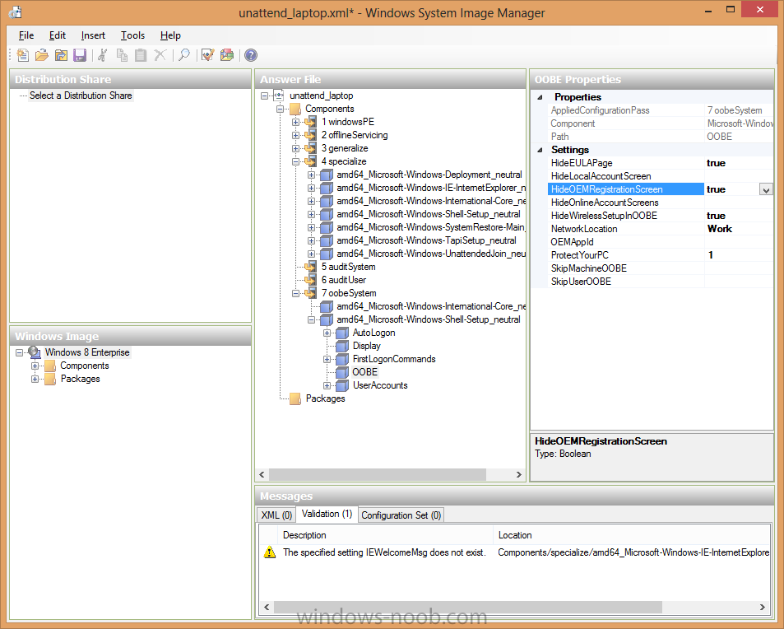
Task: Click Select a Distribution Share
Action: point(81,96)
